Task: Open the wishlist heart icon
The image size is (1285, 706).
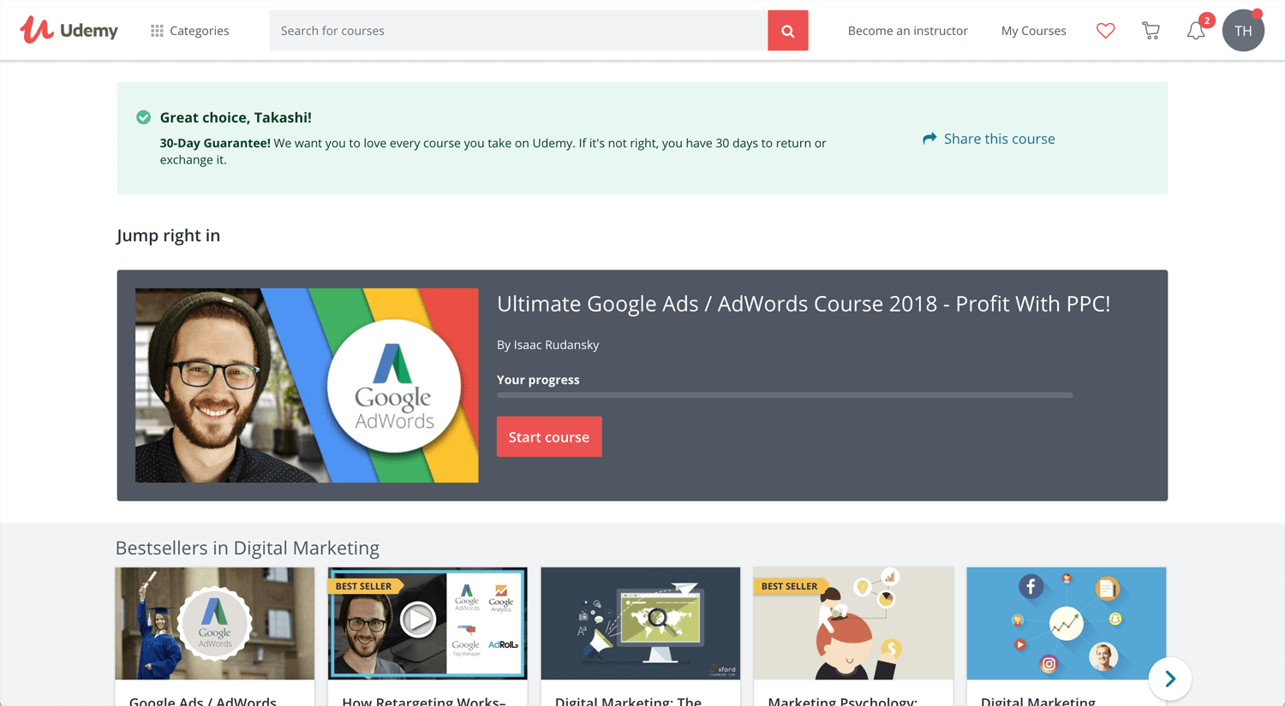Action: coord(1106,31)
